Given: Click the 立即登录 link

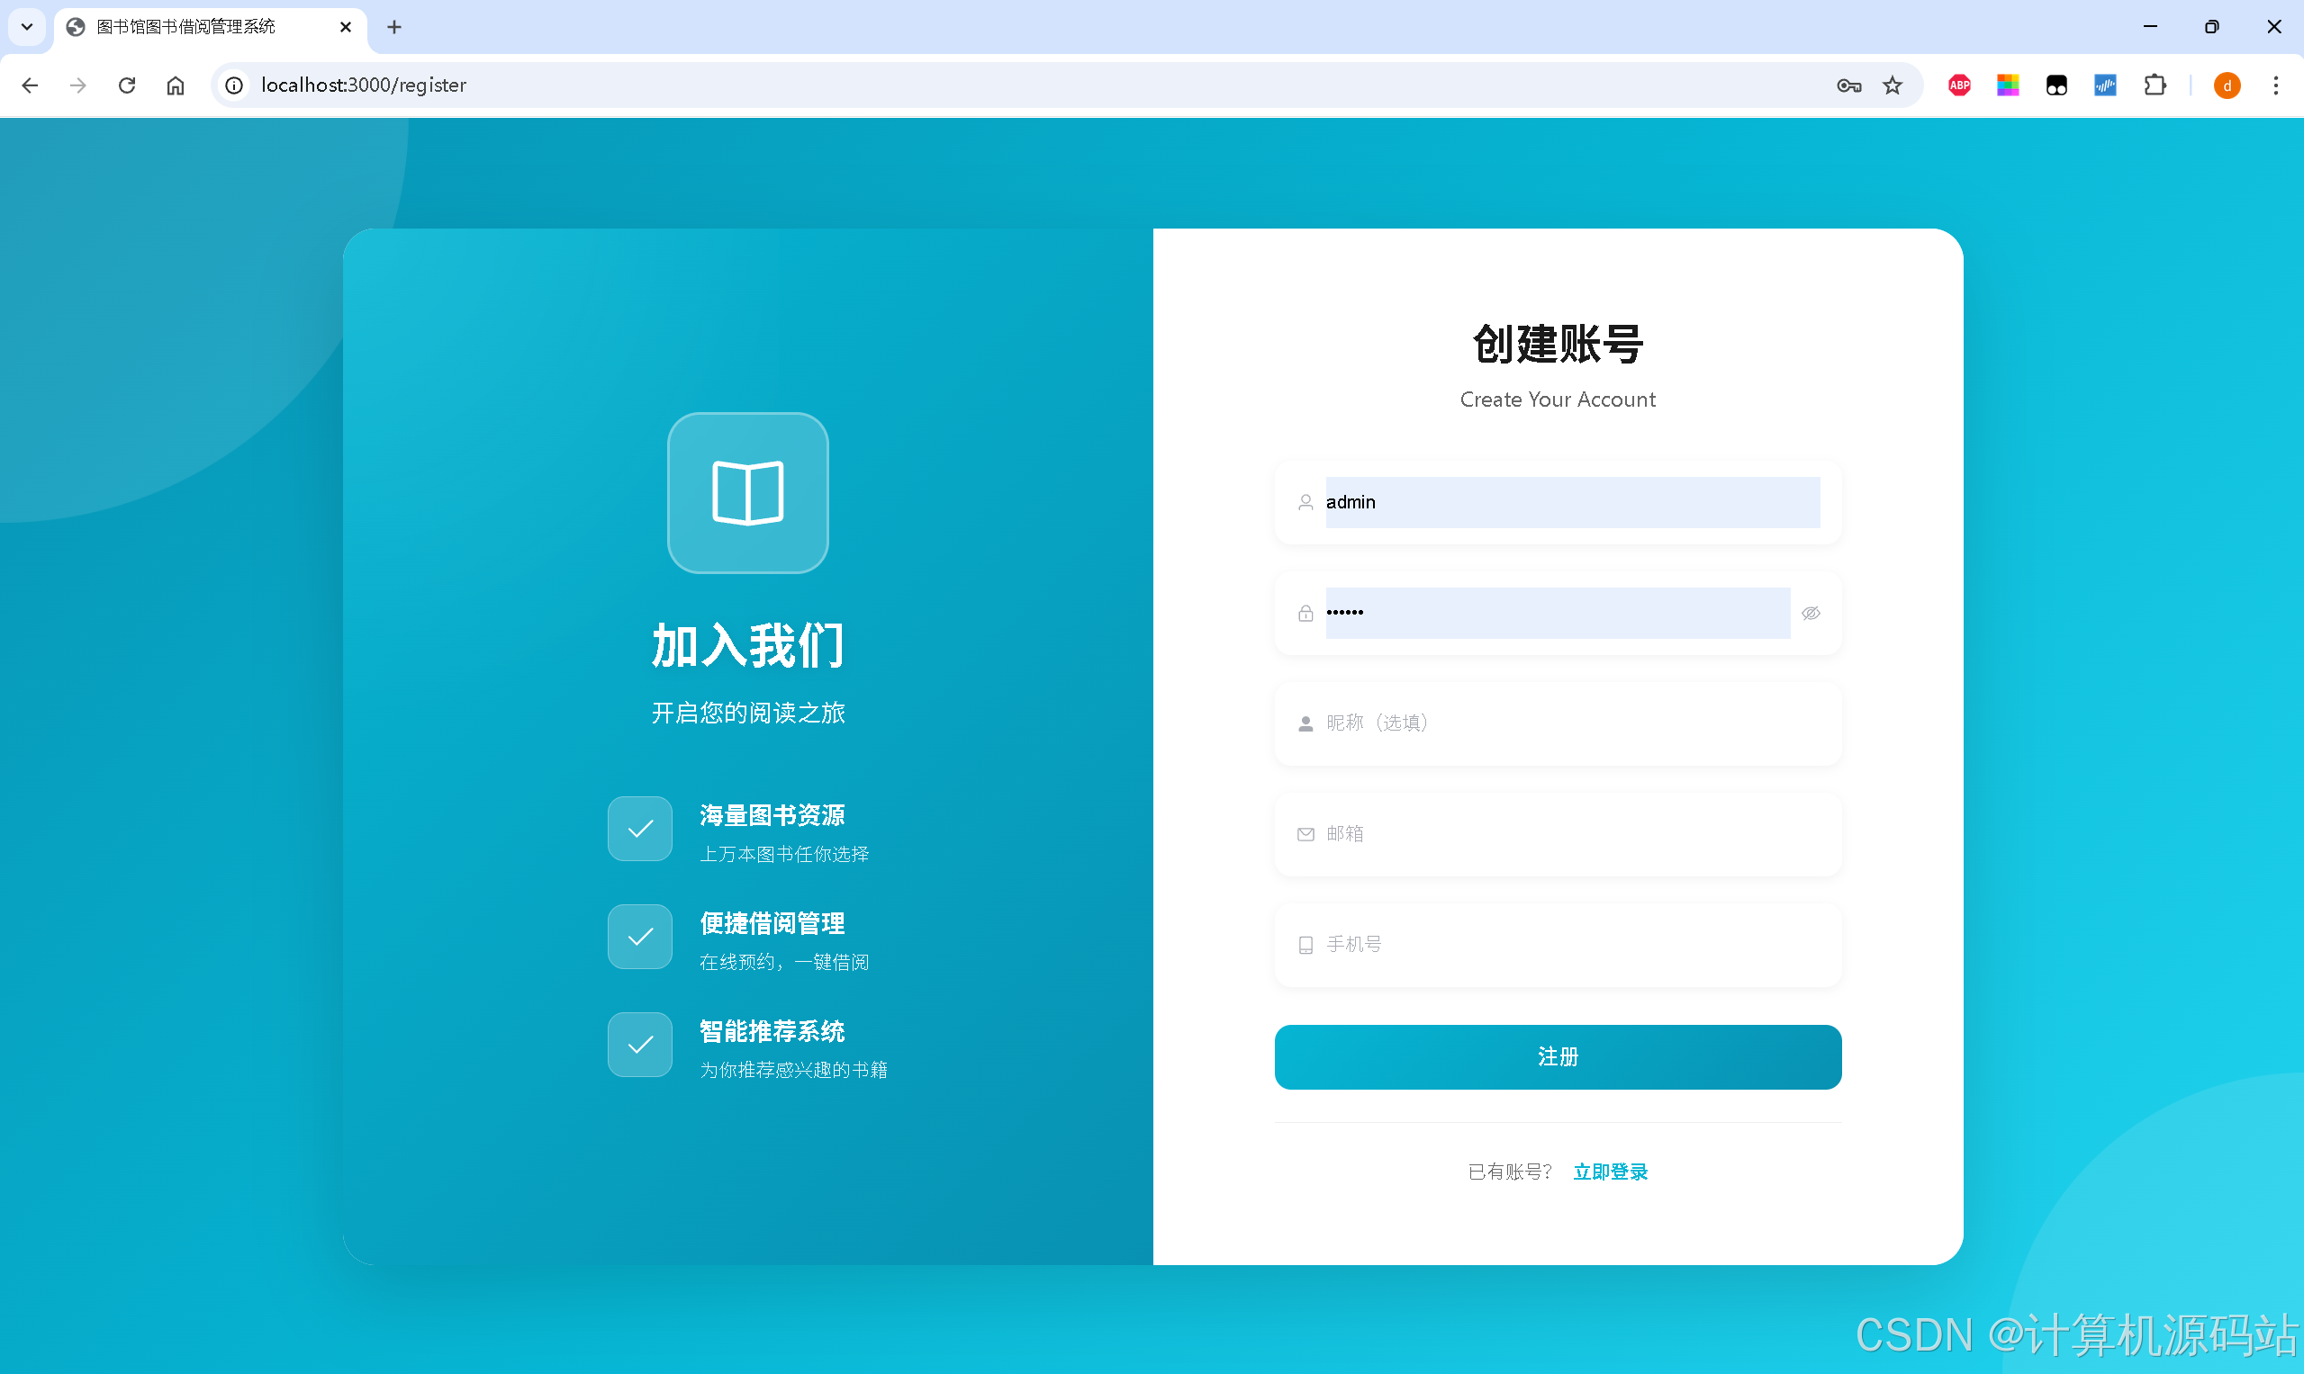Looking at the screenshot, I should click(x=1611, y=1172).
